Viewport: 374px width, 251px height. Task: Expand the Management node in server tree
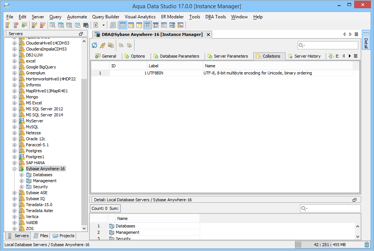click(x=21, y=181)
